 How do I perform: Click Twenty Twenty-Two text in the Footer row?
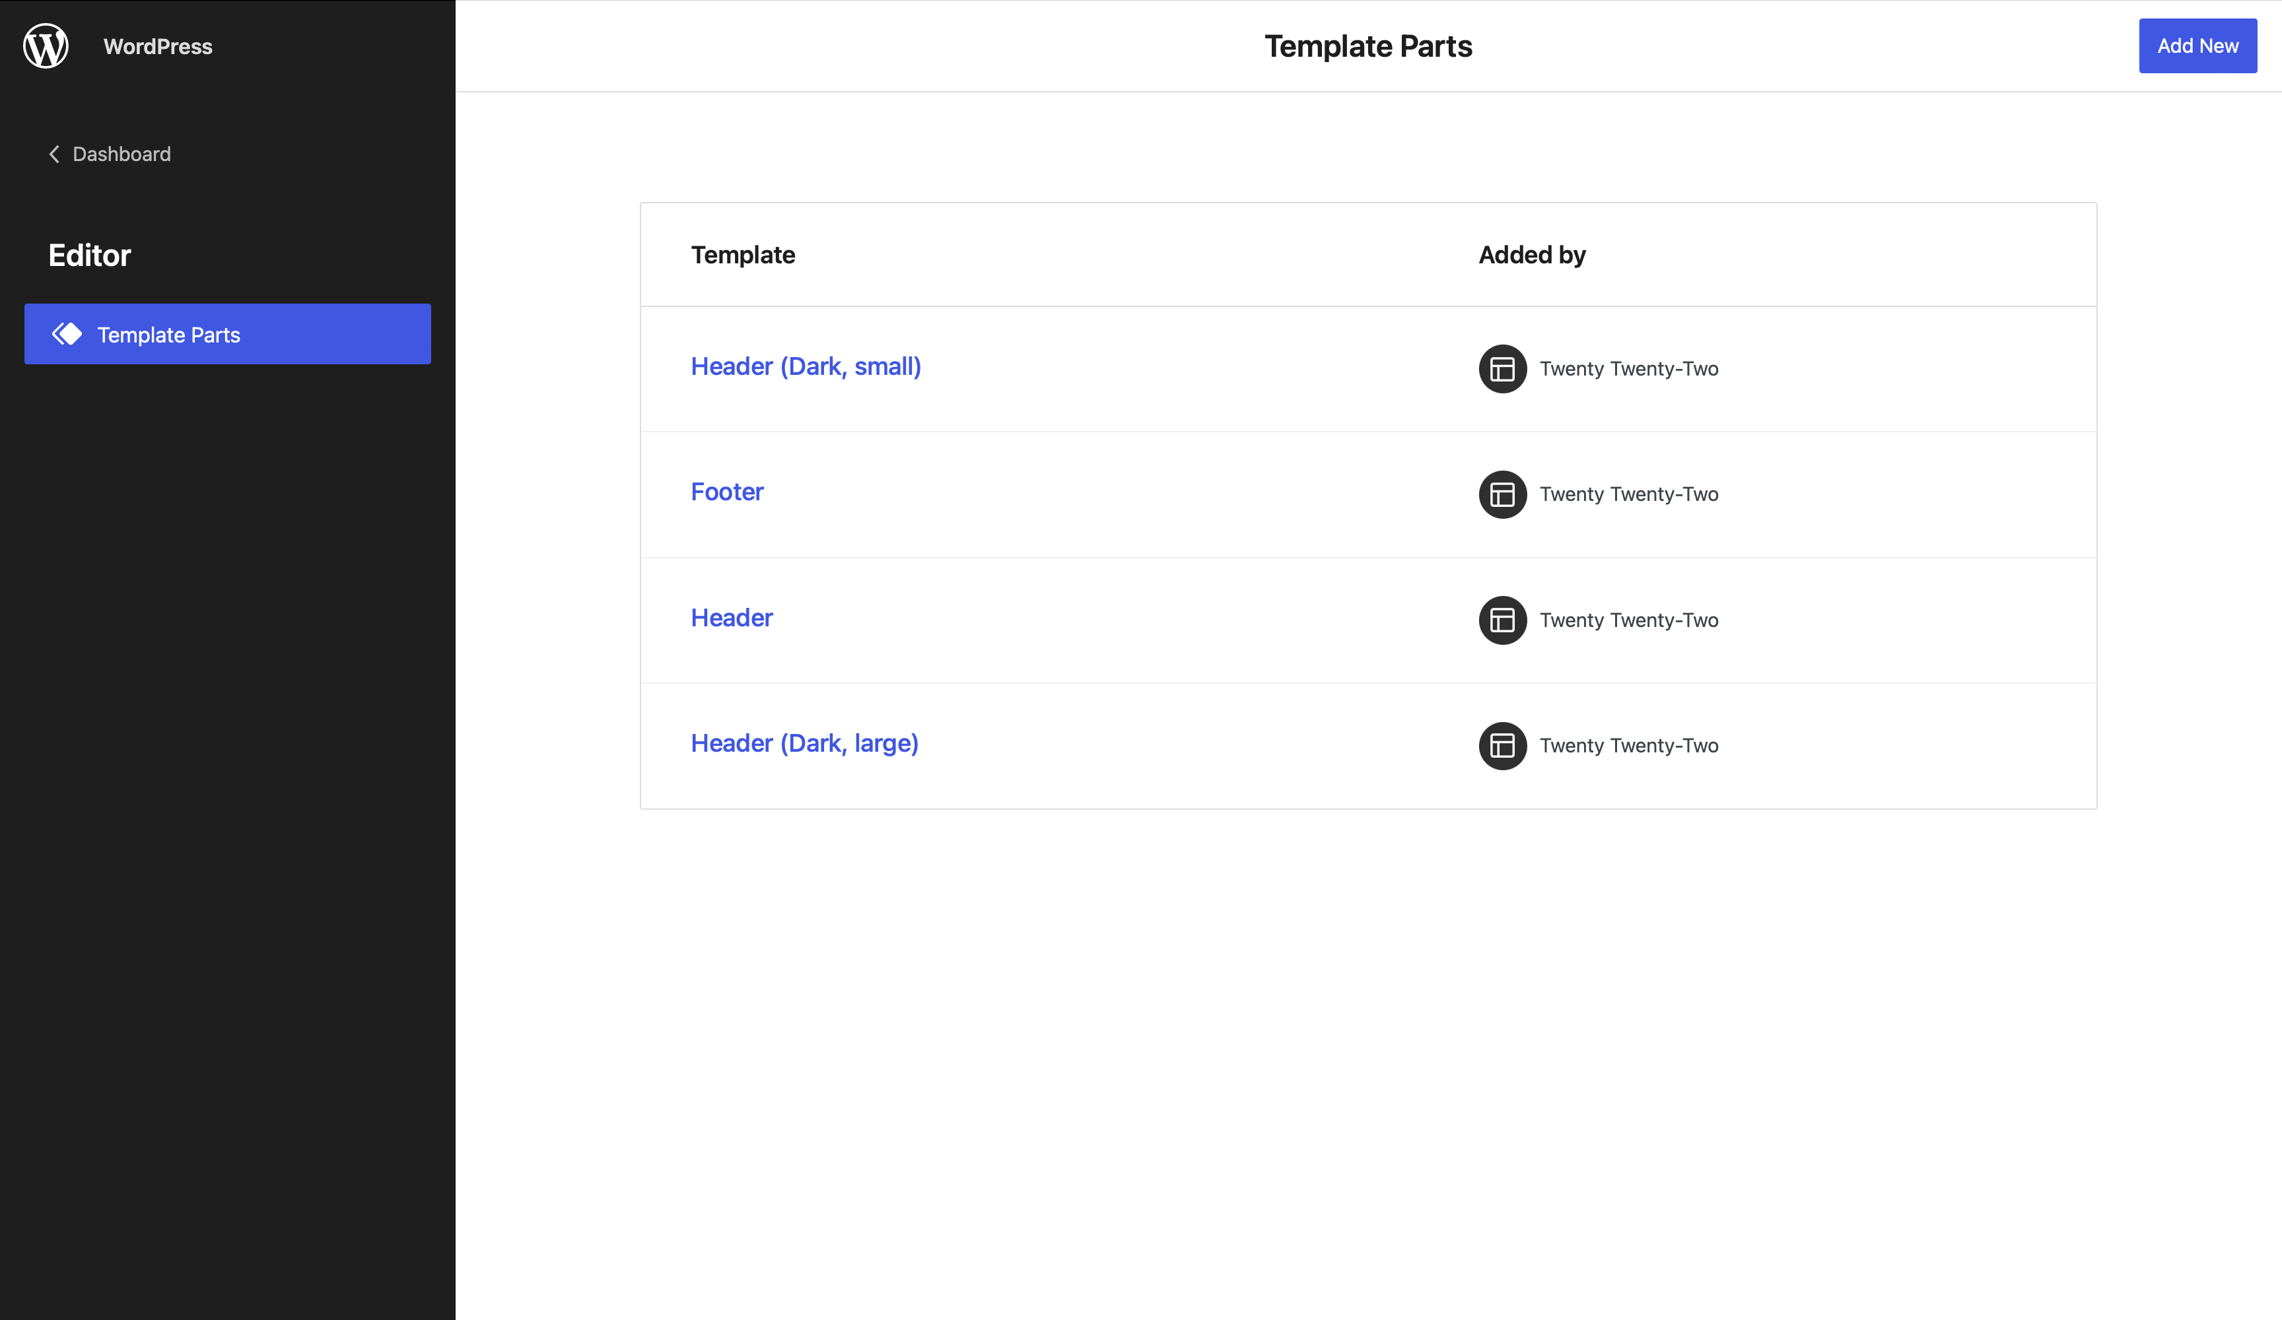click(x=1629, y=494)
